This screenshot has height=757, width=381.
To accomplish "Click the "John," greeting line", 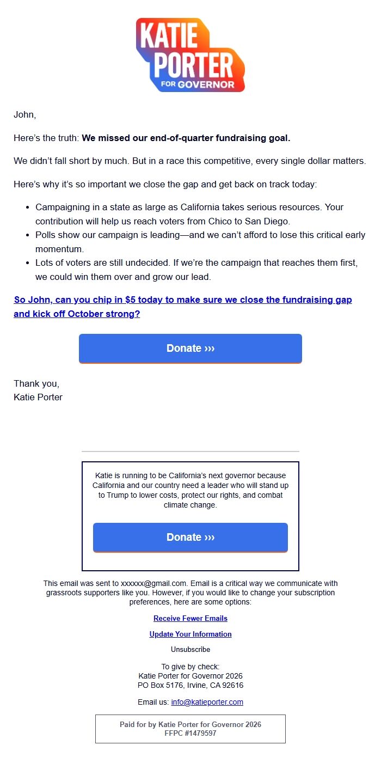I will coord(25,115).
